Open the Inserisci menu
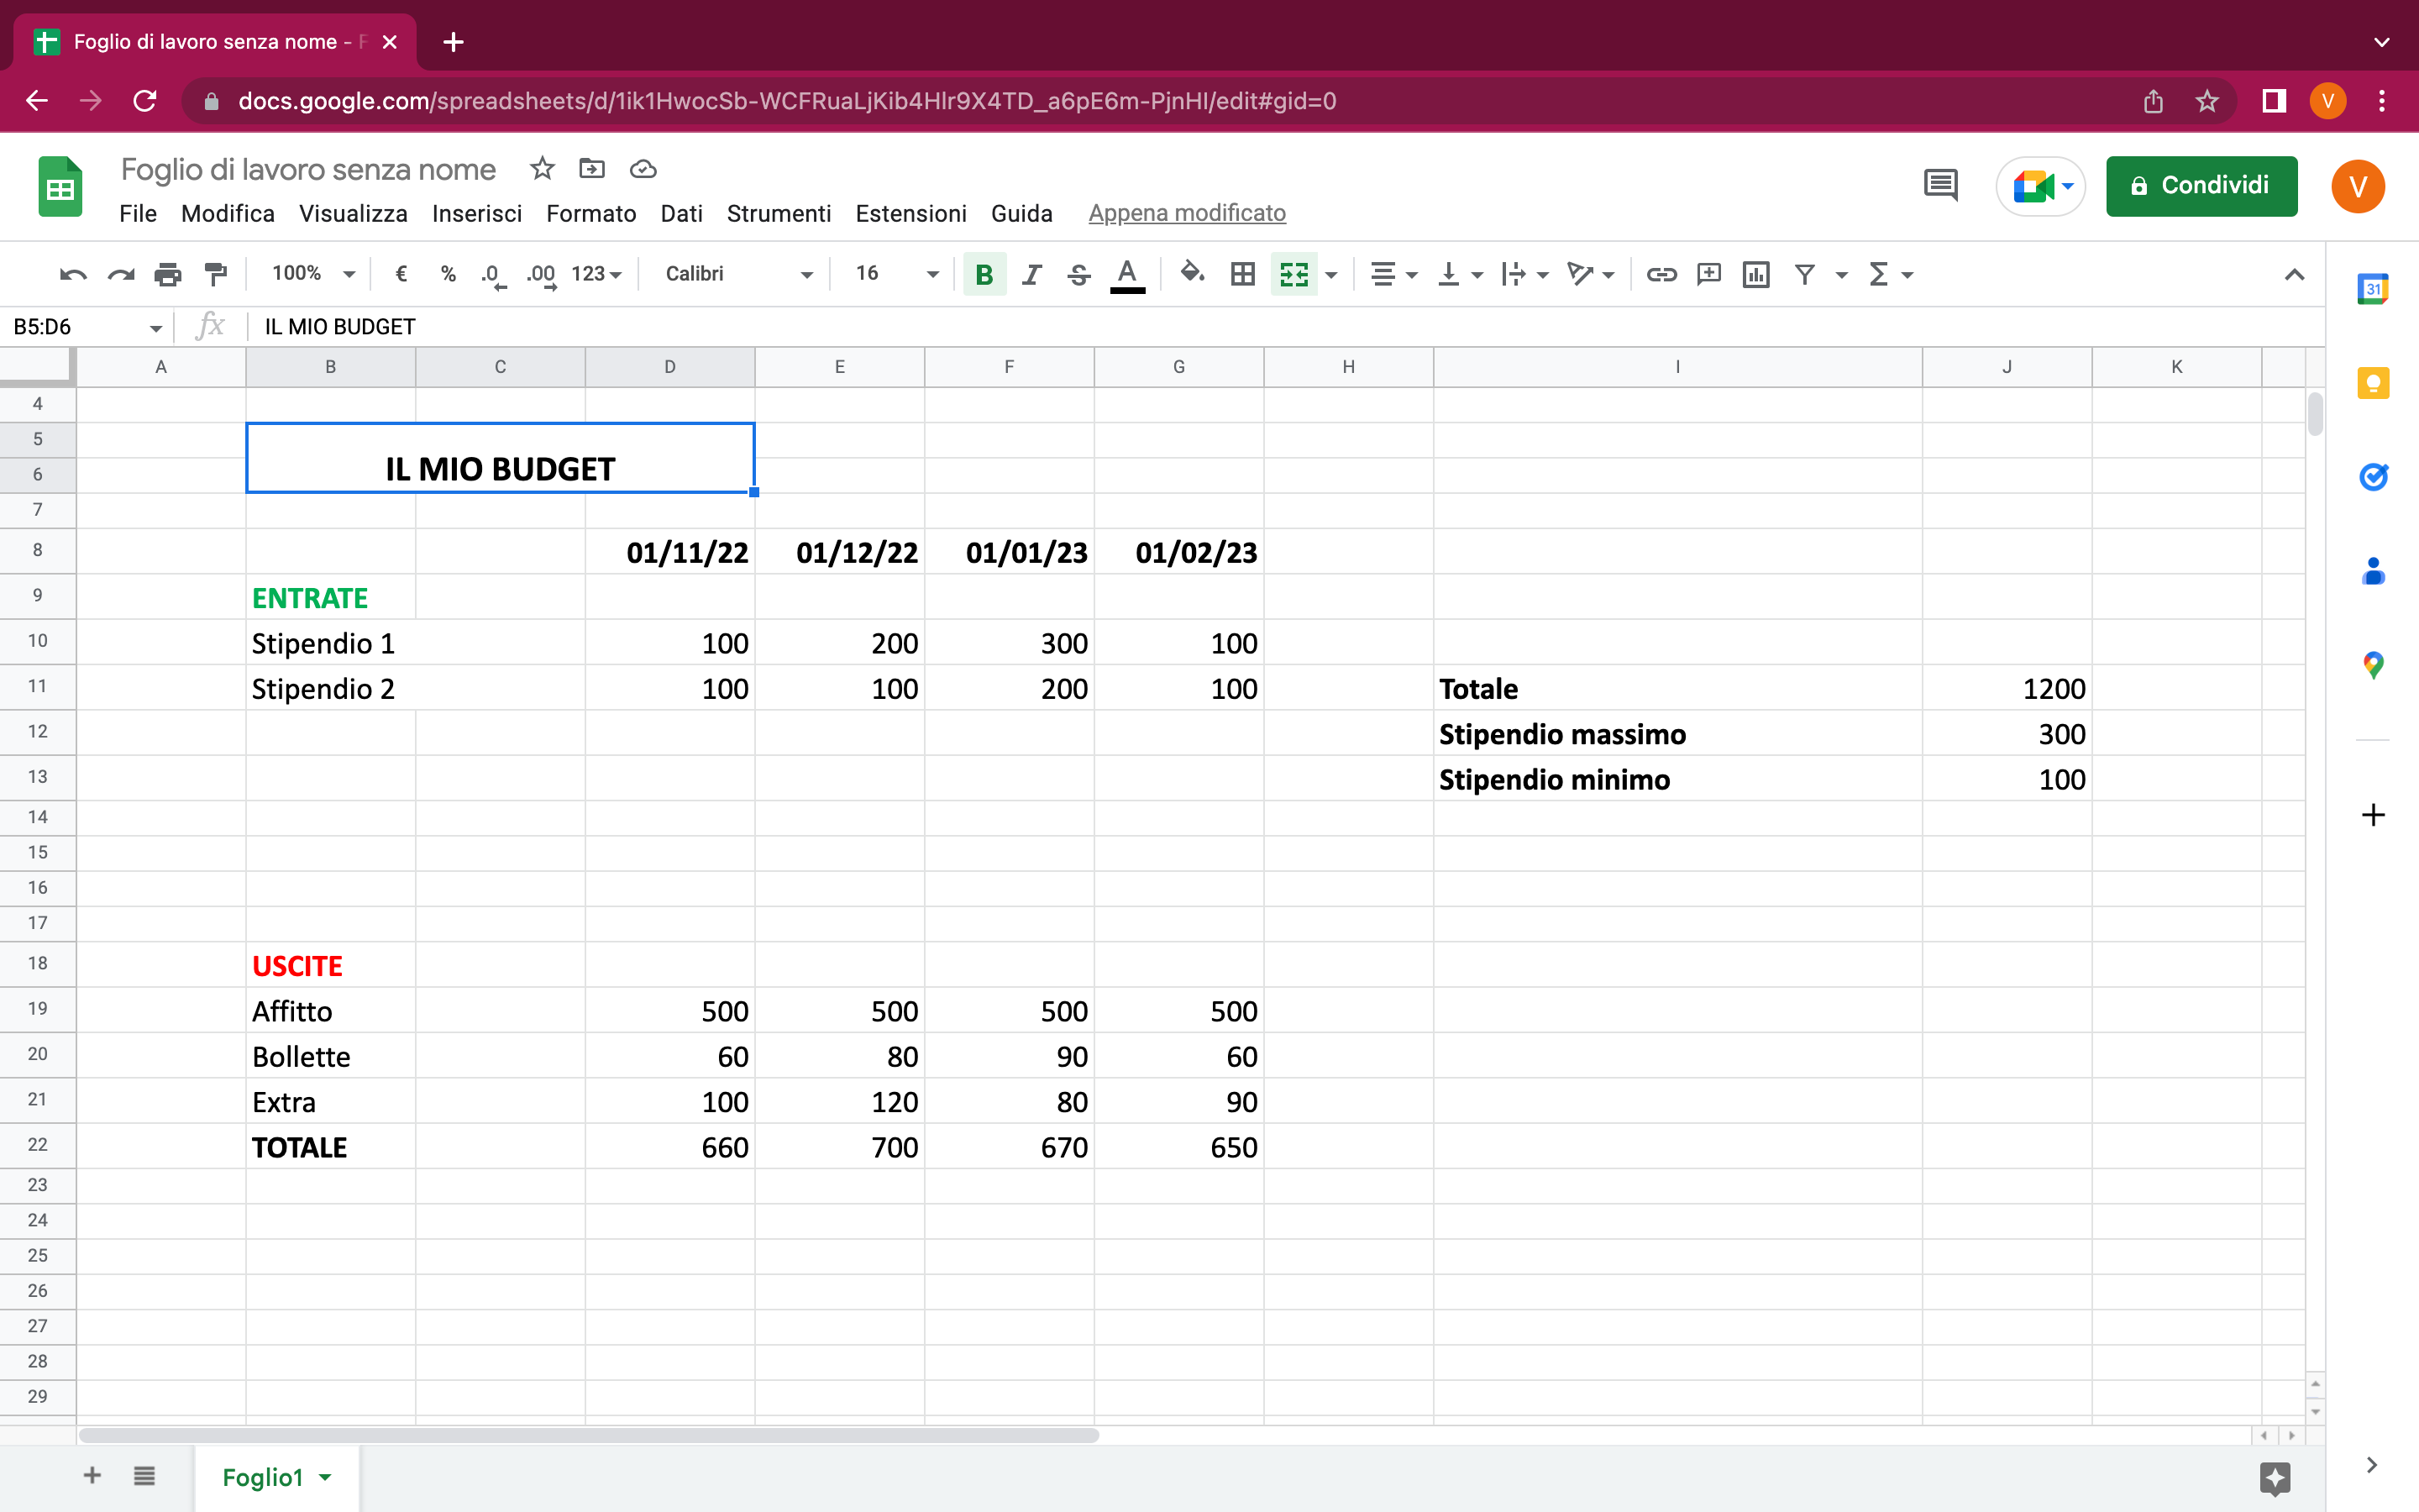 [477, 213]
